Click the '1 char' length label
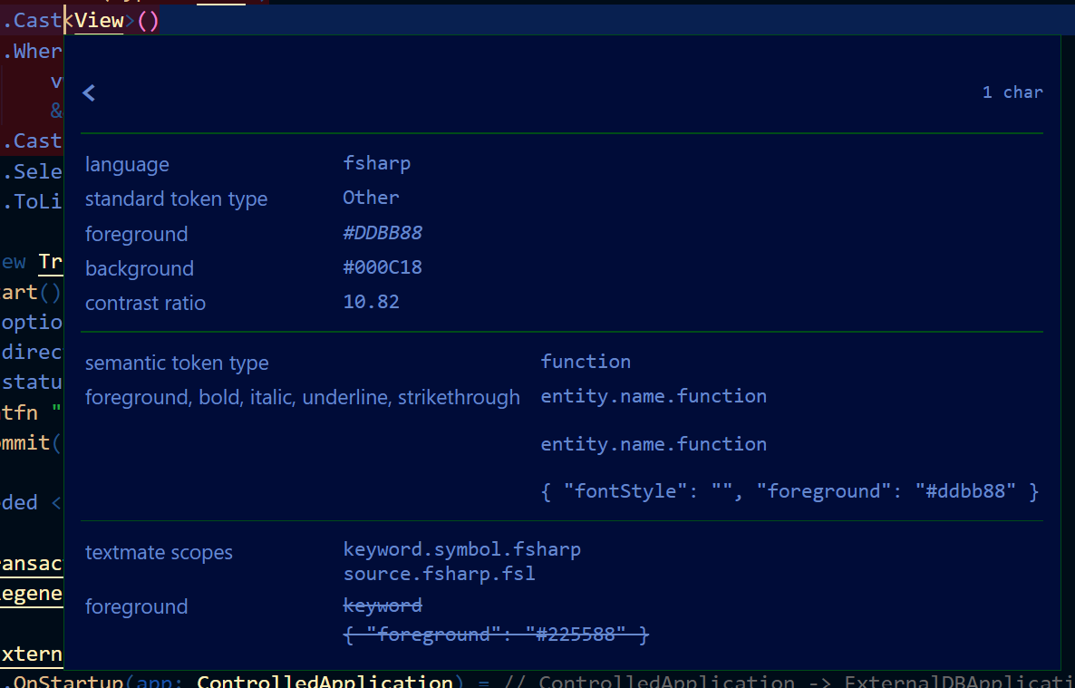1075x688 pixels. [1012, 92]
